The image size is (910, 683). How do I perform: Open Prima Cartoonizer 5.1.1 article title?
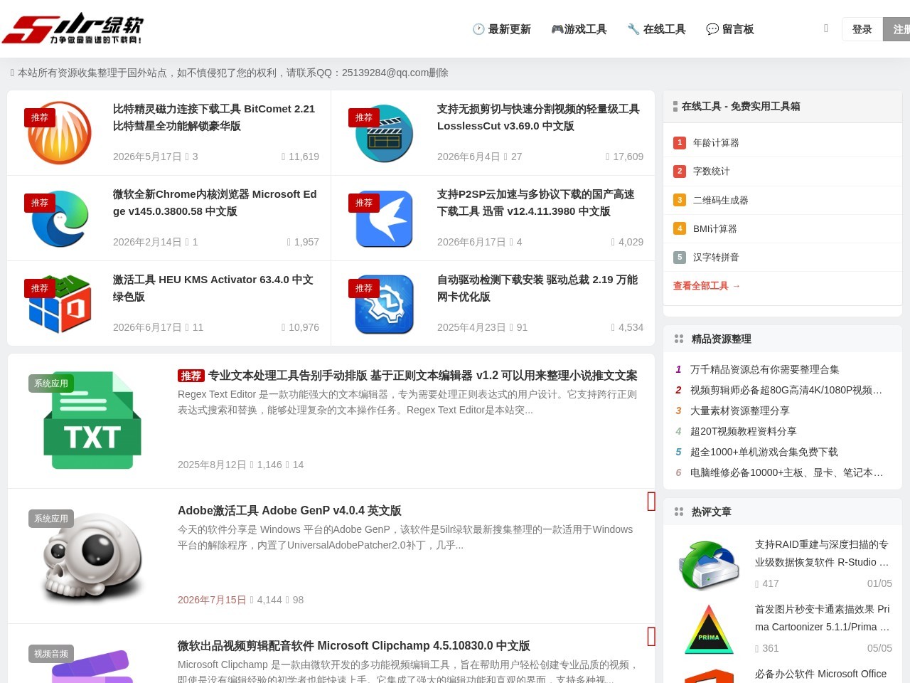click(x=823, y=618)
